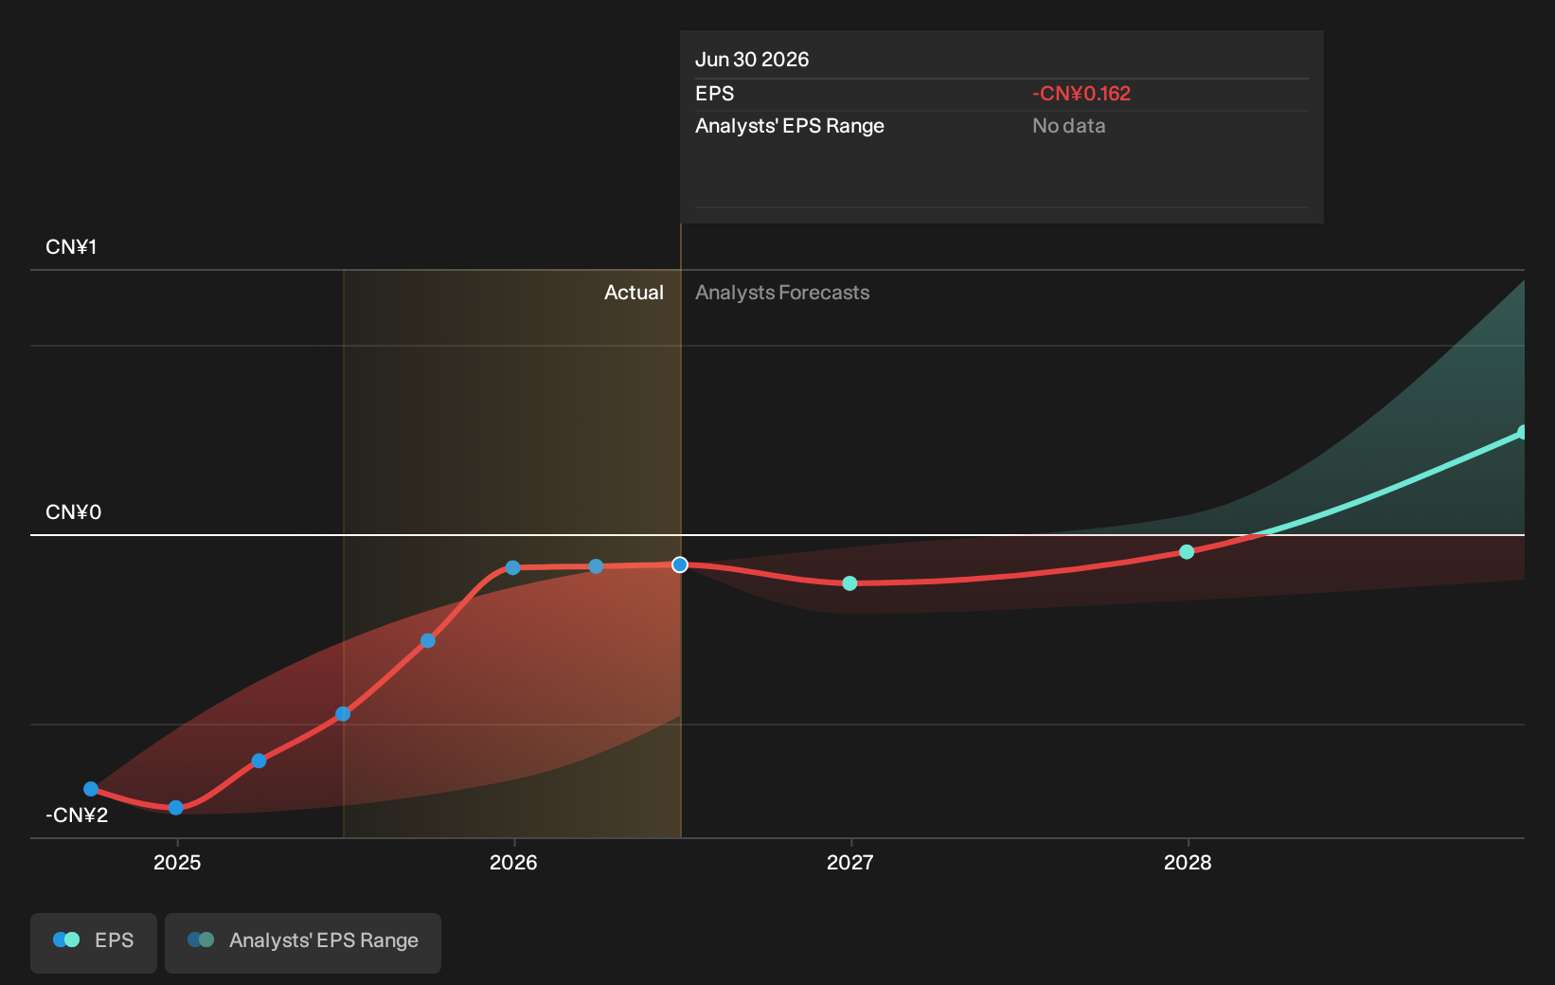This screenshot has width=1555, height=985.
Task: Click the 2027 forecast EPS data point
Action: [x=849, y=583]
